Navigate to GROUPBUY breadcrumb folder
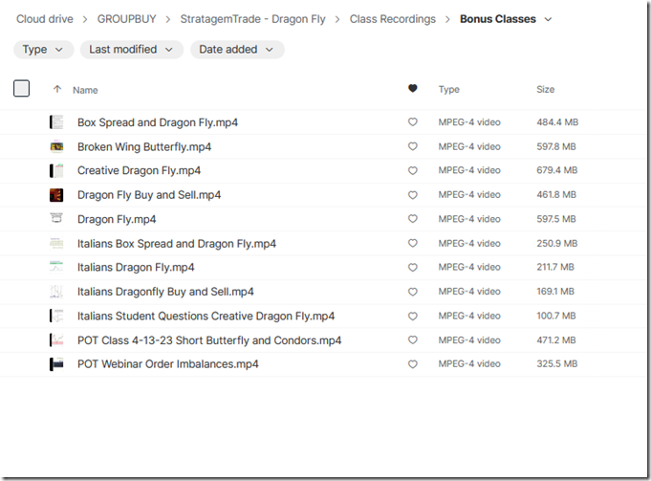651x481 pixels. (x=126, y=19)
